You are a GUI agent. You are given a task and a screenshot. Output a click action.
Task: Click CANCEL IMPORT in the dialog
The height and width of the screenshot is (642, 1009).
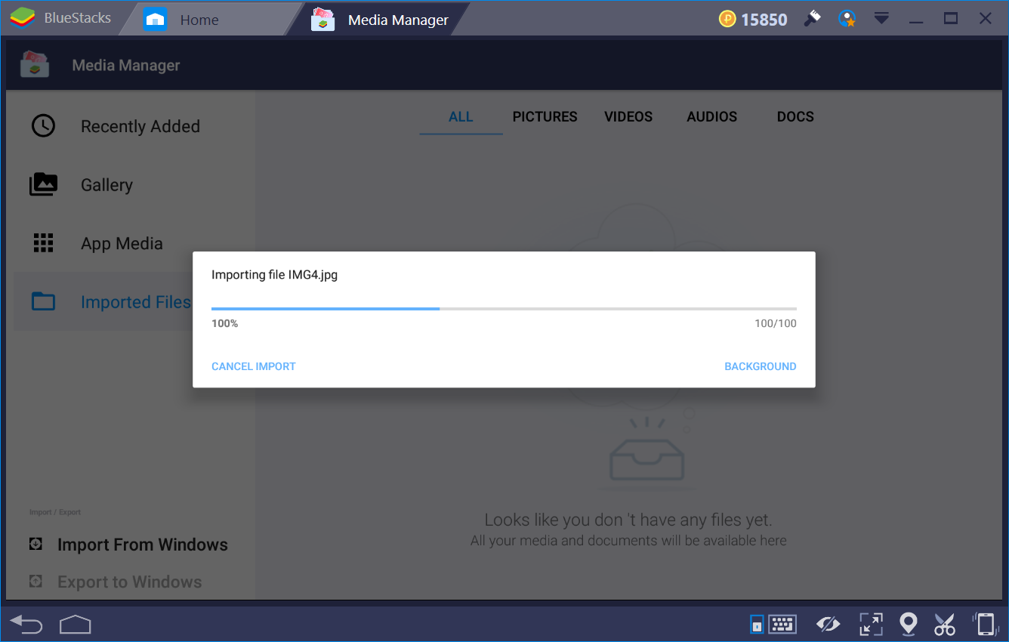254,366
